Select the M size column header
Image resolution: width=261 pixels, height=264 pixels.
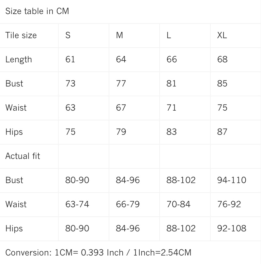[119, 35]
